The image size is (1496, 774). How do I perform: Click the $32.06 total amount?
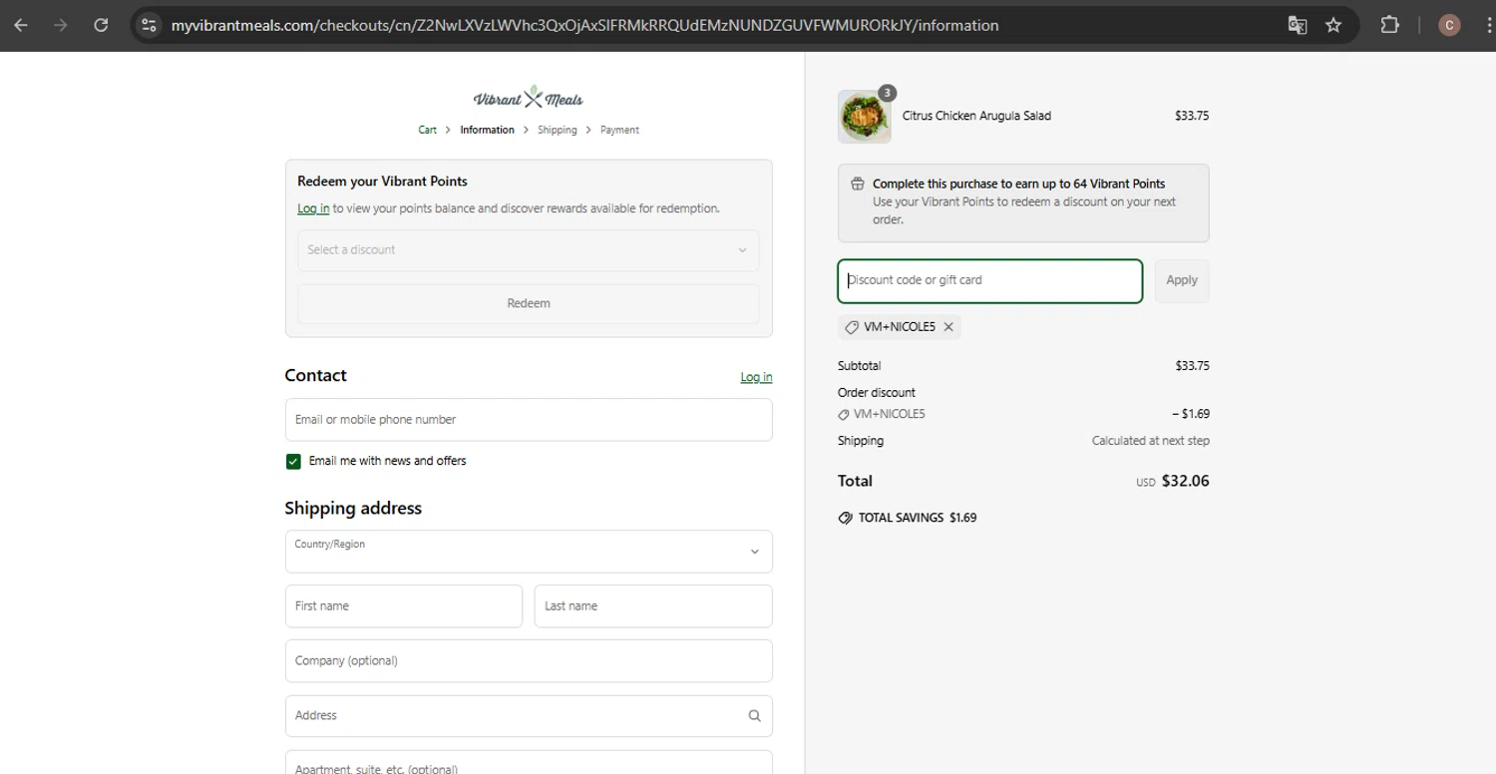(1185, 481)
